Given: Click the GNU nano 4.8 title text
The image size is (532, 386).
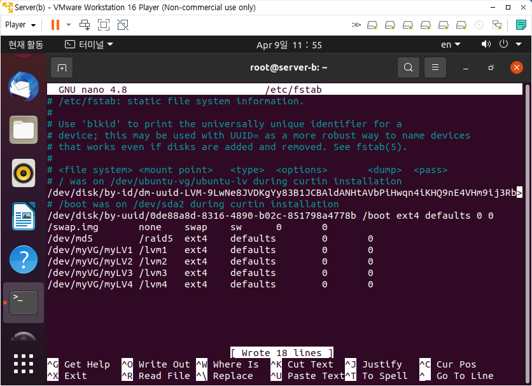Looking at the screenshot, I should (93, 90).
